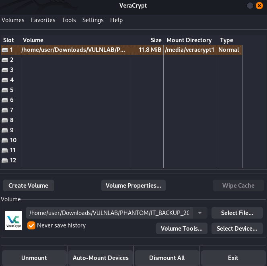This screenshot has width=267, height=266.
Task: Click the Size column header
Action: (x=156, y=40)
